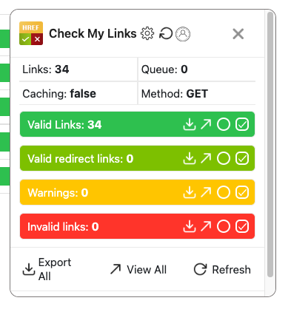Click the Refresh button

(222, 269)
